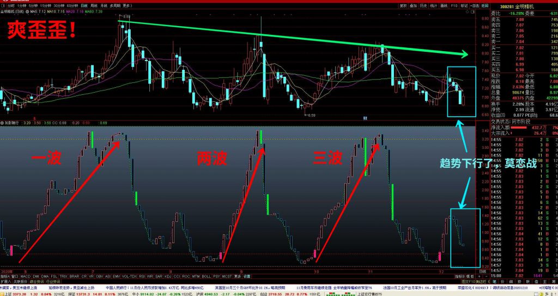Select the 60分钟 timeframe tab
Viewport: 558px width, 296px height.
coord(72,5)
